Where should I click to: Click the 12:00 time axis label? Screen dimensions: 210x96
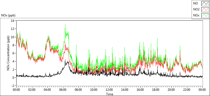[109, 90]
